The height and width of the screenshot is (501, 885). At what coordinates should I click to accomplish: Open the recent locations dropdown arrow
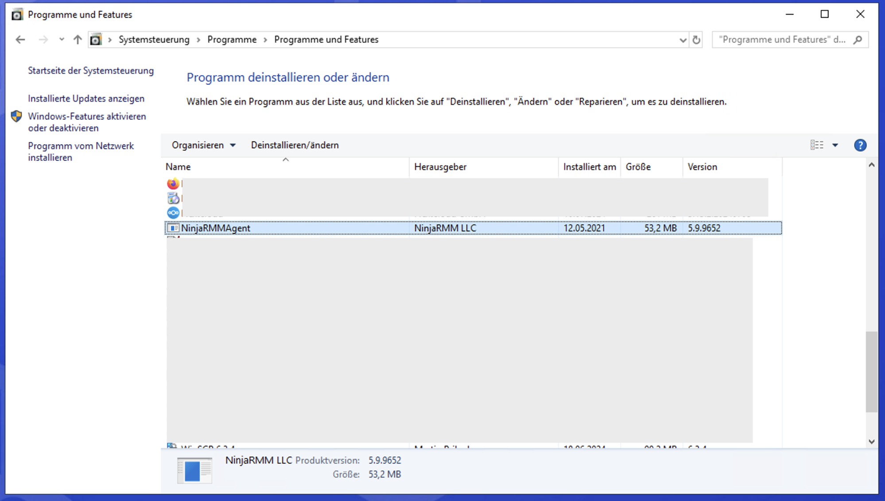(62, 40)
